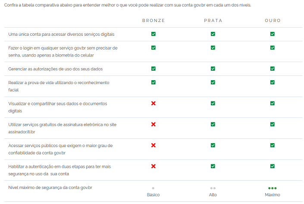Click the 'Máximo' security level label
The width and height of the screenshot is (304, 204).
point(273,195)
